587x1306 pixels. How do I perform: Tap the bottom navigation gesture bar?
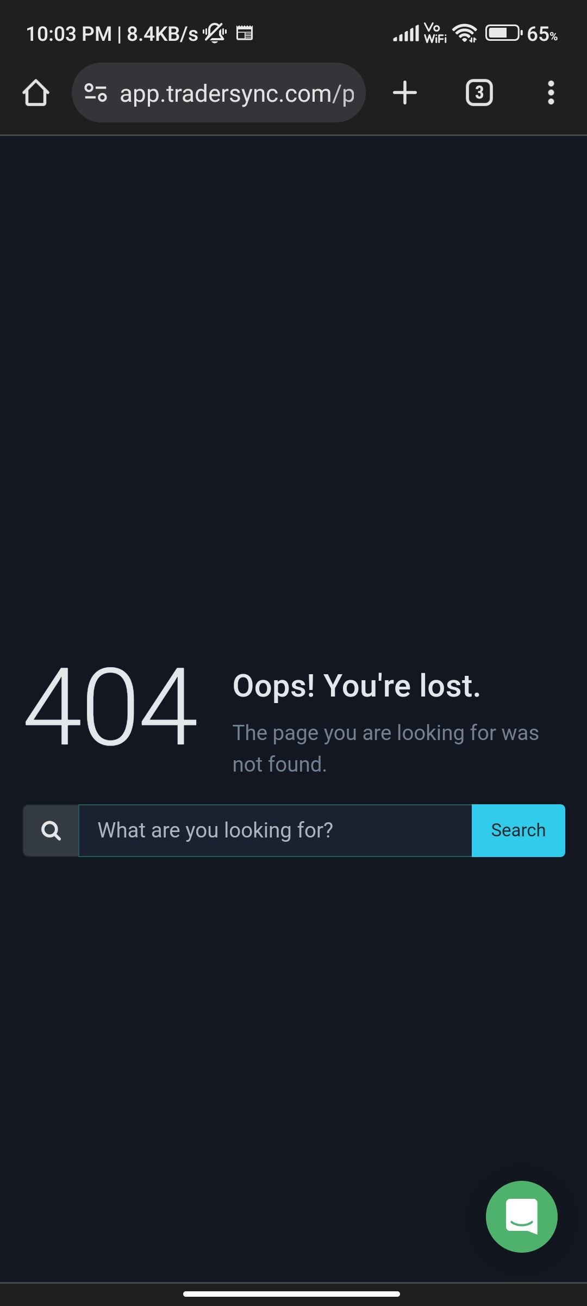click(x=291, y=1294)
